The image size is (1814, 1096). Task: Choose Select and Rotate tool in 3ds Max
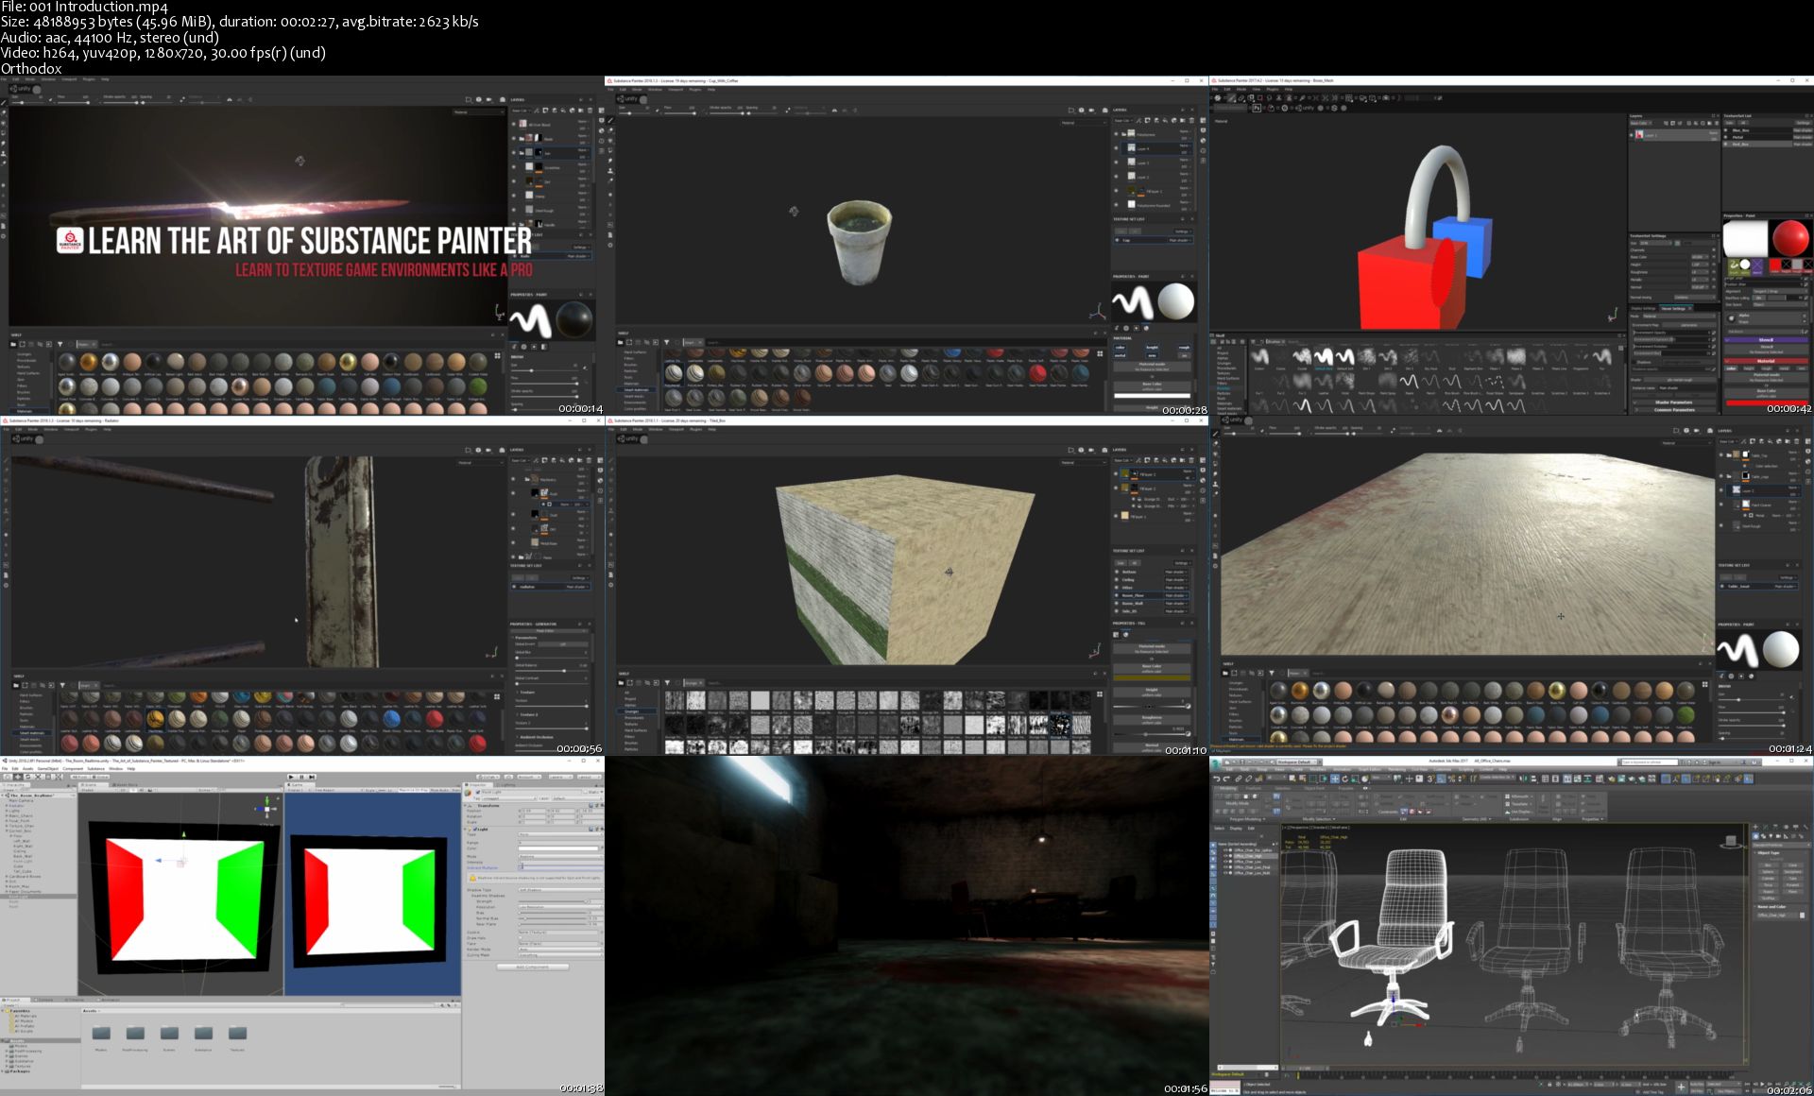coord(1344,779)
